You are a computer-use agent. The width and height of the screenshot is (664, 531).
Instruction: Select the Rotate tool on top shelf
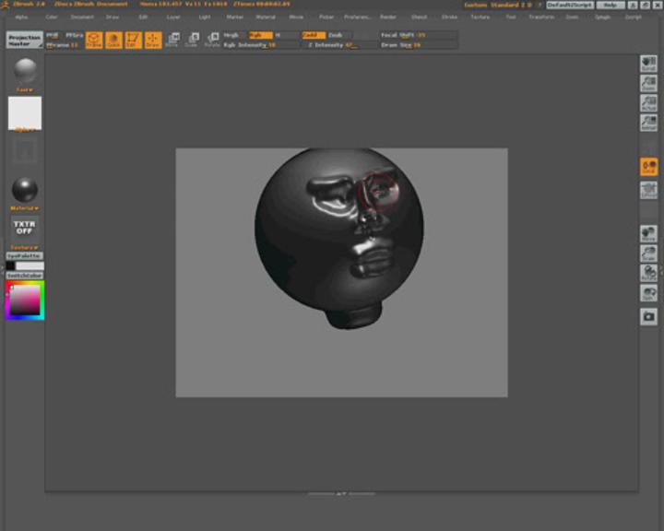[212, 40]
